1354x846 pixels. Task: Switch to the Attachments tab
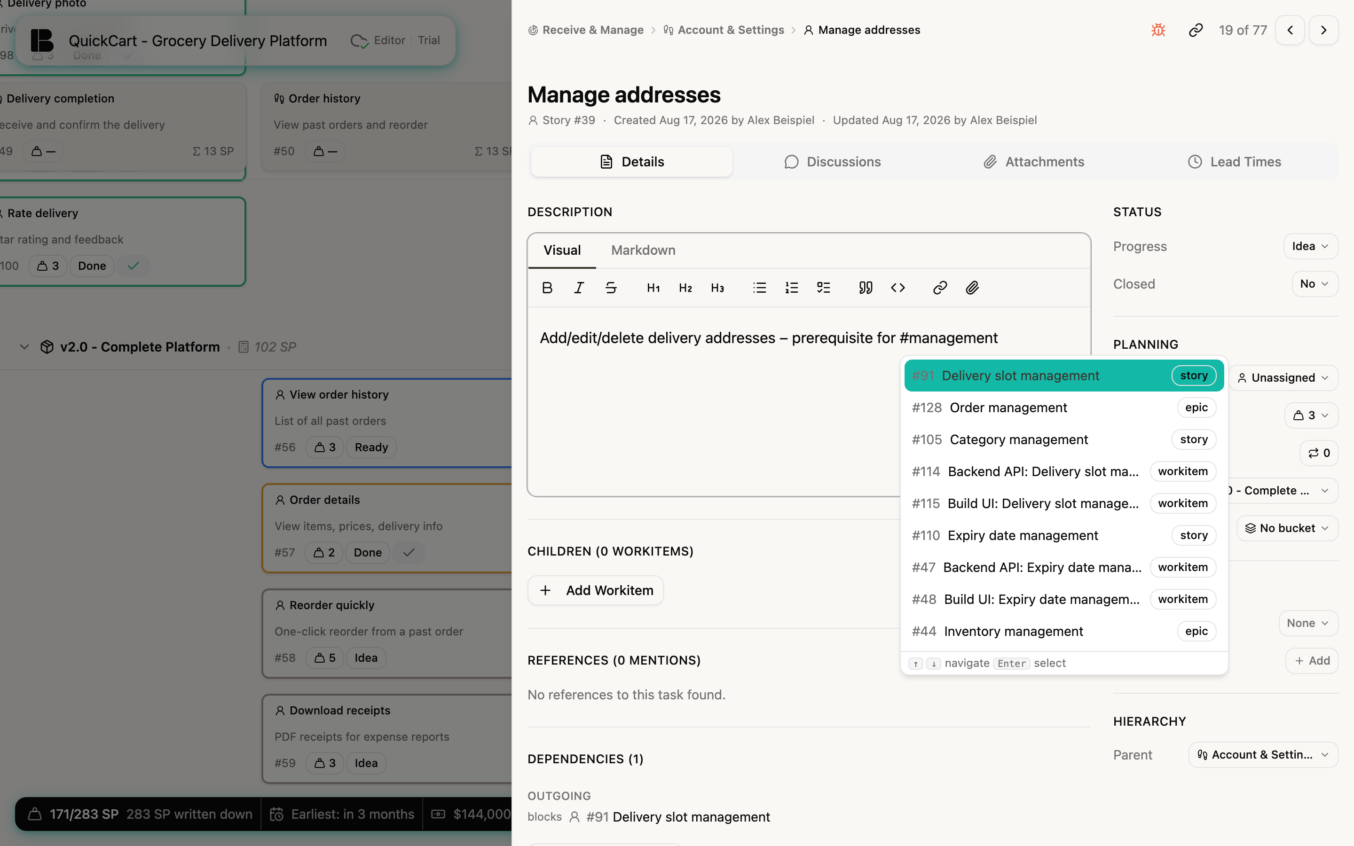[1034, 162]
